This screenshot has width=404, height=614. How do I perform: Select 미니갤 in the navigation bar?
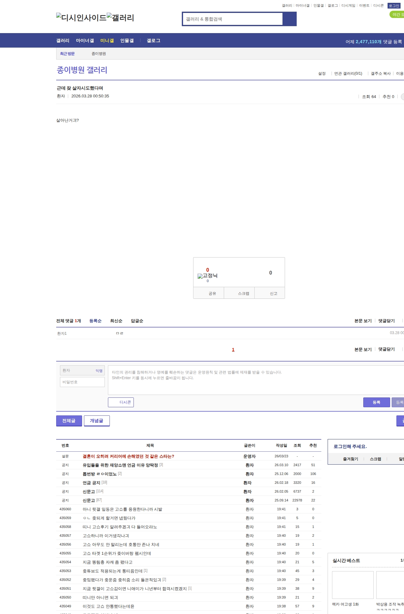tap(107, 41)
